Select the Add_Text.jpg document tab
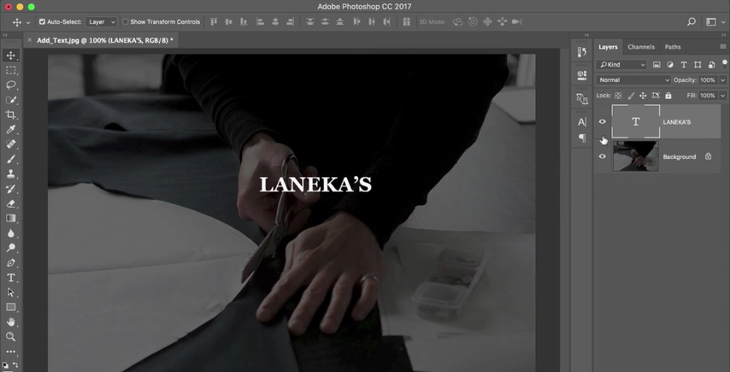730x372 pixels. click(105, 40)
